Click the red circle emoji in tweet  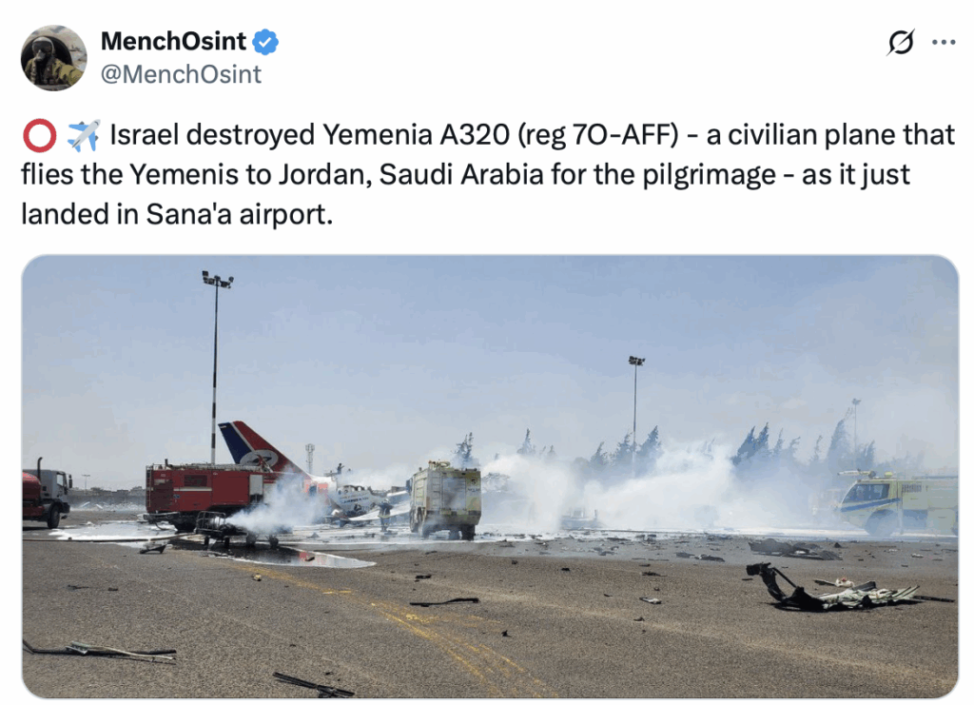39,135
